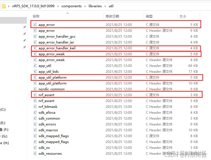Image resolution: width=211 pixels, height=160 pixels.
Task: Select the file icon of sdk_os
Action: [x=35, y=148]
